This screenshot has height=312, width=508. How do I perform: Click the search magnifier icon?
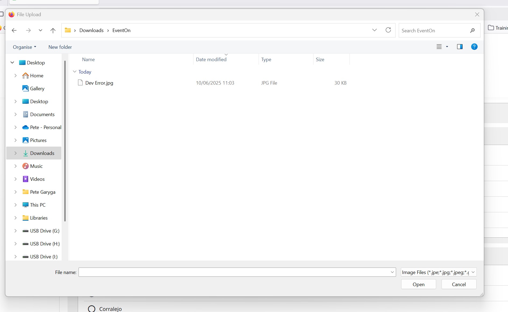click(x=472, y=31)
